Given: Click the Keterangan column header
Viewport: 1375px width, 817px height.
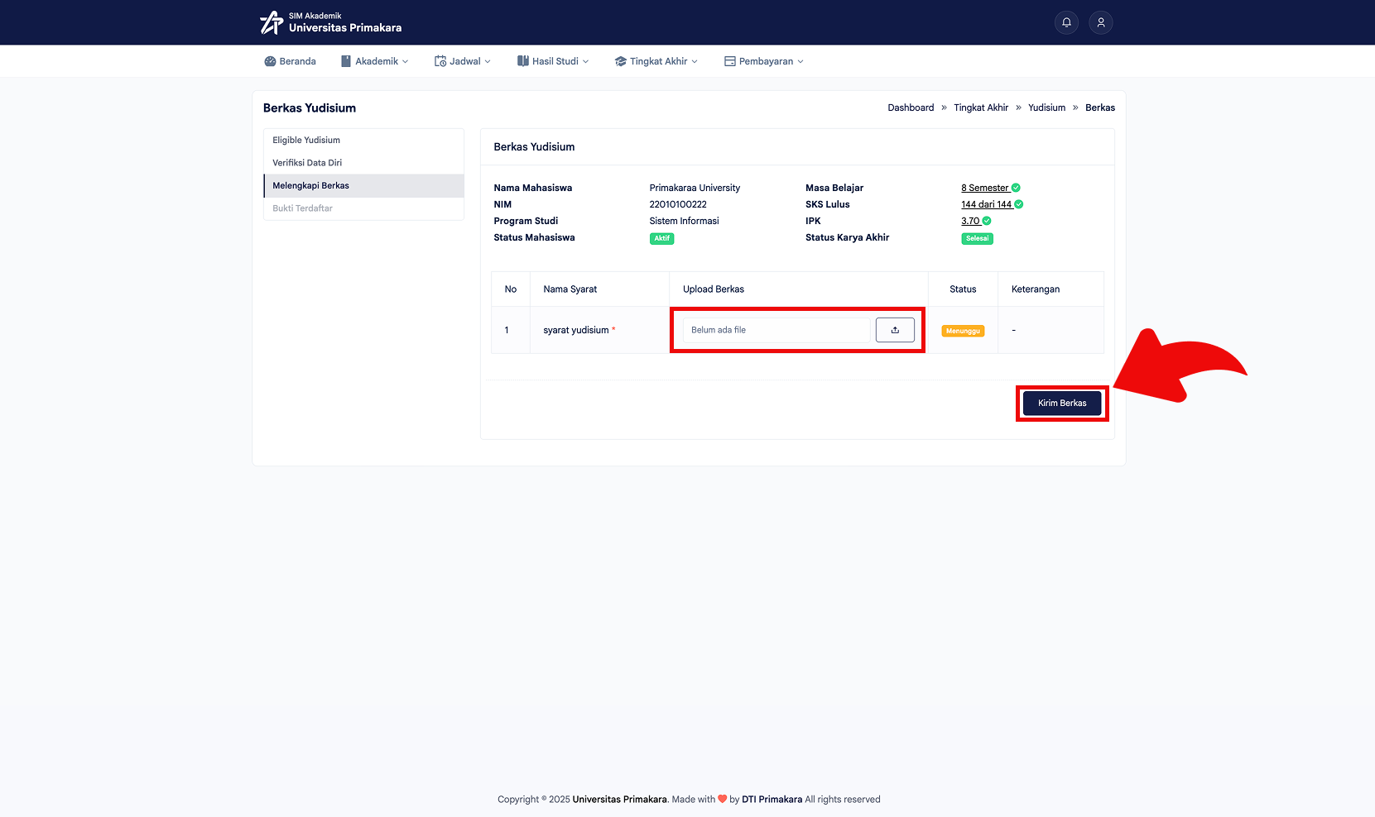Looking at the screenshot, I should [x=1036, y=289].
